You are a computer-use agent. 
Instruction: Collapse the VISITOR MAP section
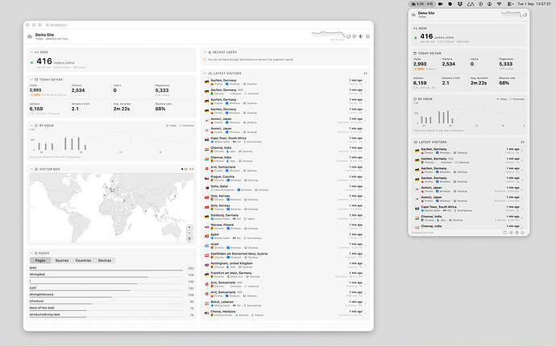click(31, 169)
